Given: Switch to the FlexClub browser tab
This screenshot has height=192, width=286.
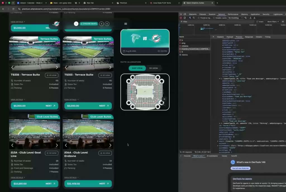Looking at the screenshot, I should (131, 3).
